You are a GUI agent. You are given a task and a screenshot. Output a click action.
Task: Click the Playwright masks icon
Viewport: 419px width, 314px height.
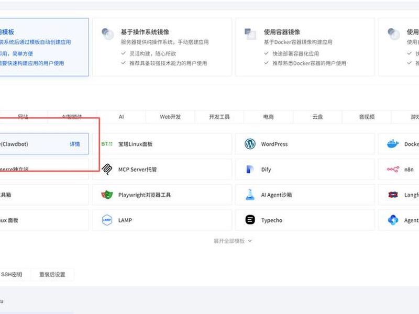tap(107, 195)
